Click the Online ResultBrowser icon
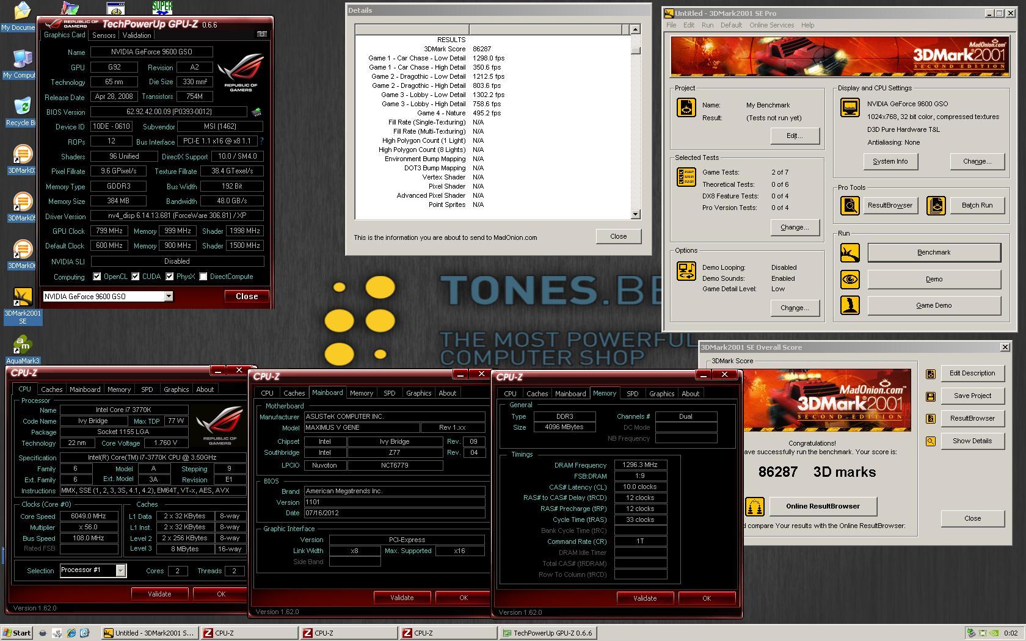This screenshot has width=1026, height=641. click(755, 506)
